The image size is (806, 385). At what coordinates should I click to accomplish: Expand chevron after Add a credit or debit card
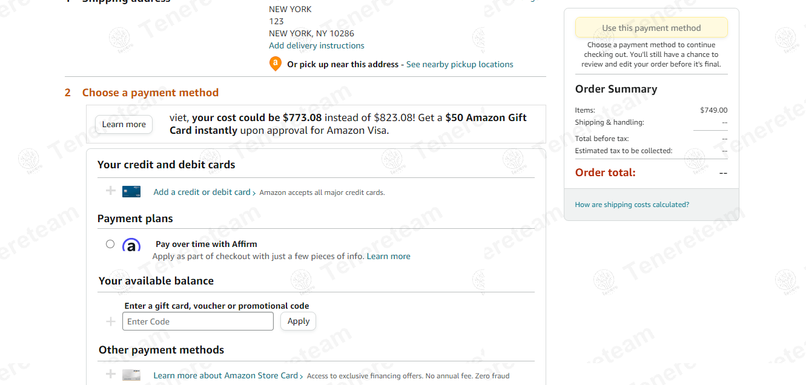(254, 193)
